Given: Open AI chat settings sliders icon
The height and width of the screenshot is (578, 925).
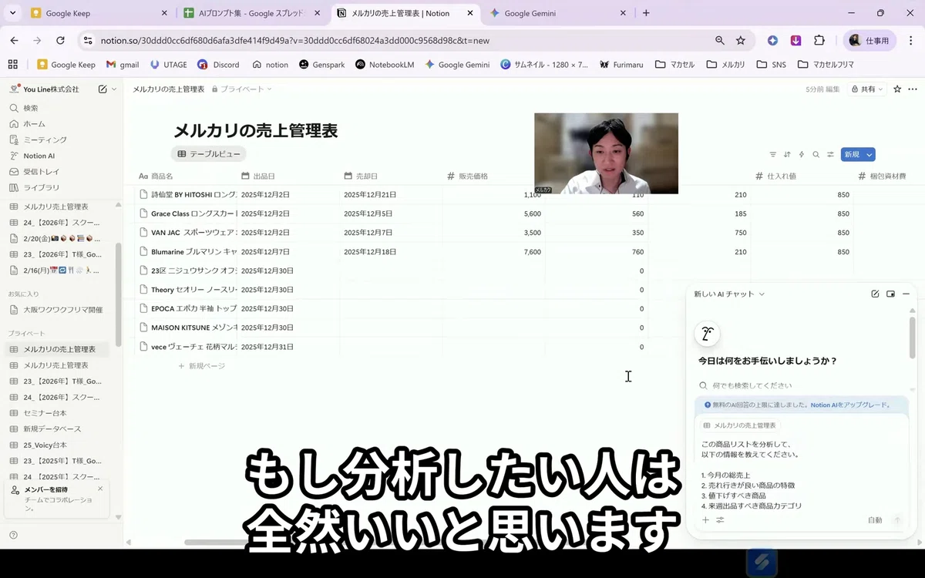Looking at the screenshot, I should point(720,520).
